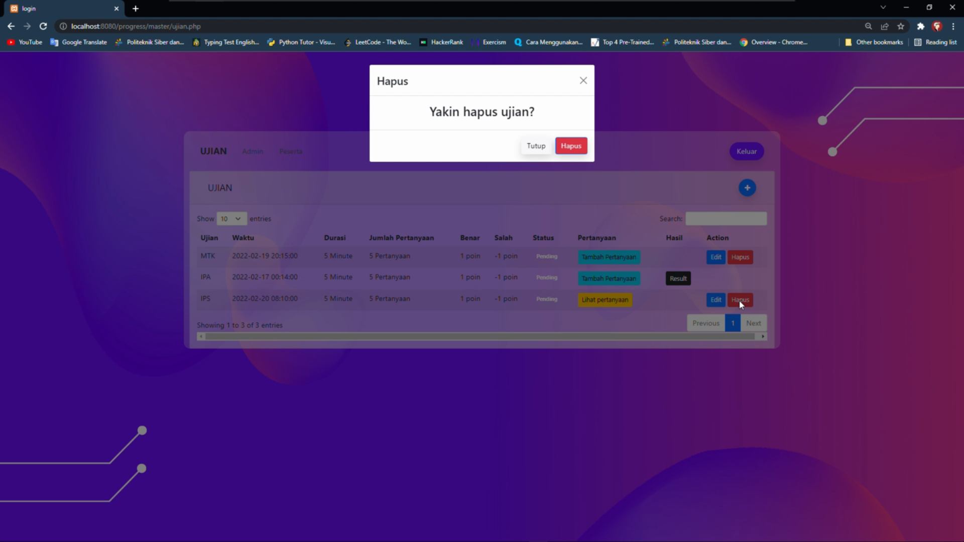
Task: Switch to the Admin tab
Action: [252, 151]
